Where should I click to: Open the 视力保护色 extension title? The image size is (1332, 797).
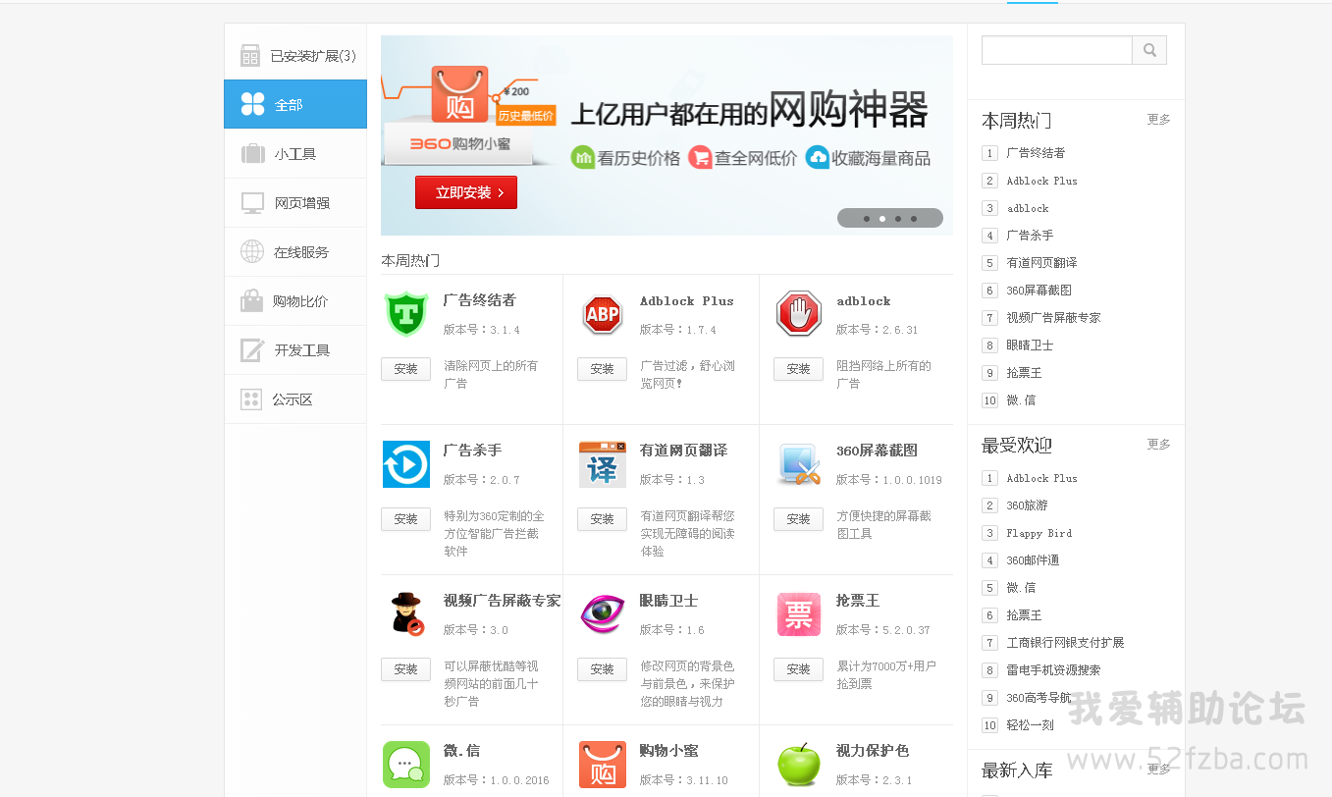[x=873, y=751]
